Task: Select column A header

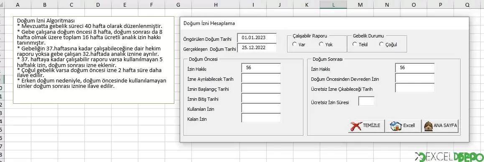Action: click(x=18, y=4)
